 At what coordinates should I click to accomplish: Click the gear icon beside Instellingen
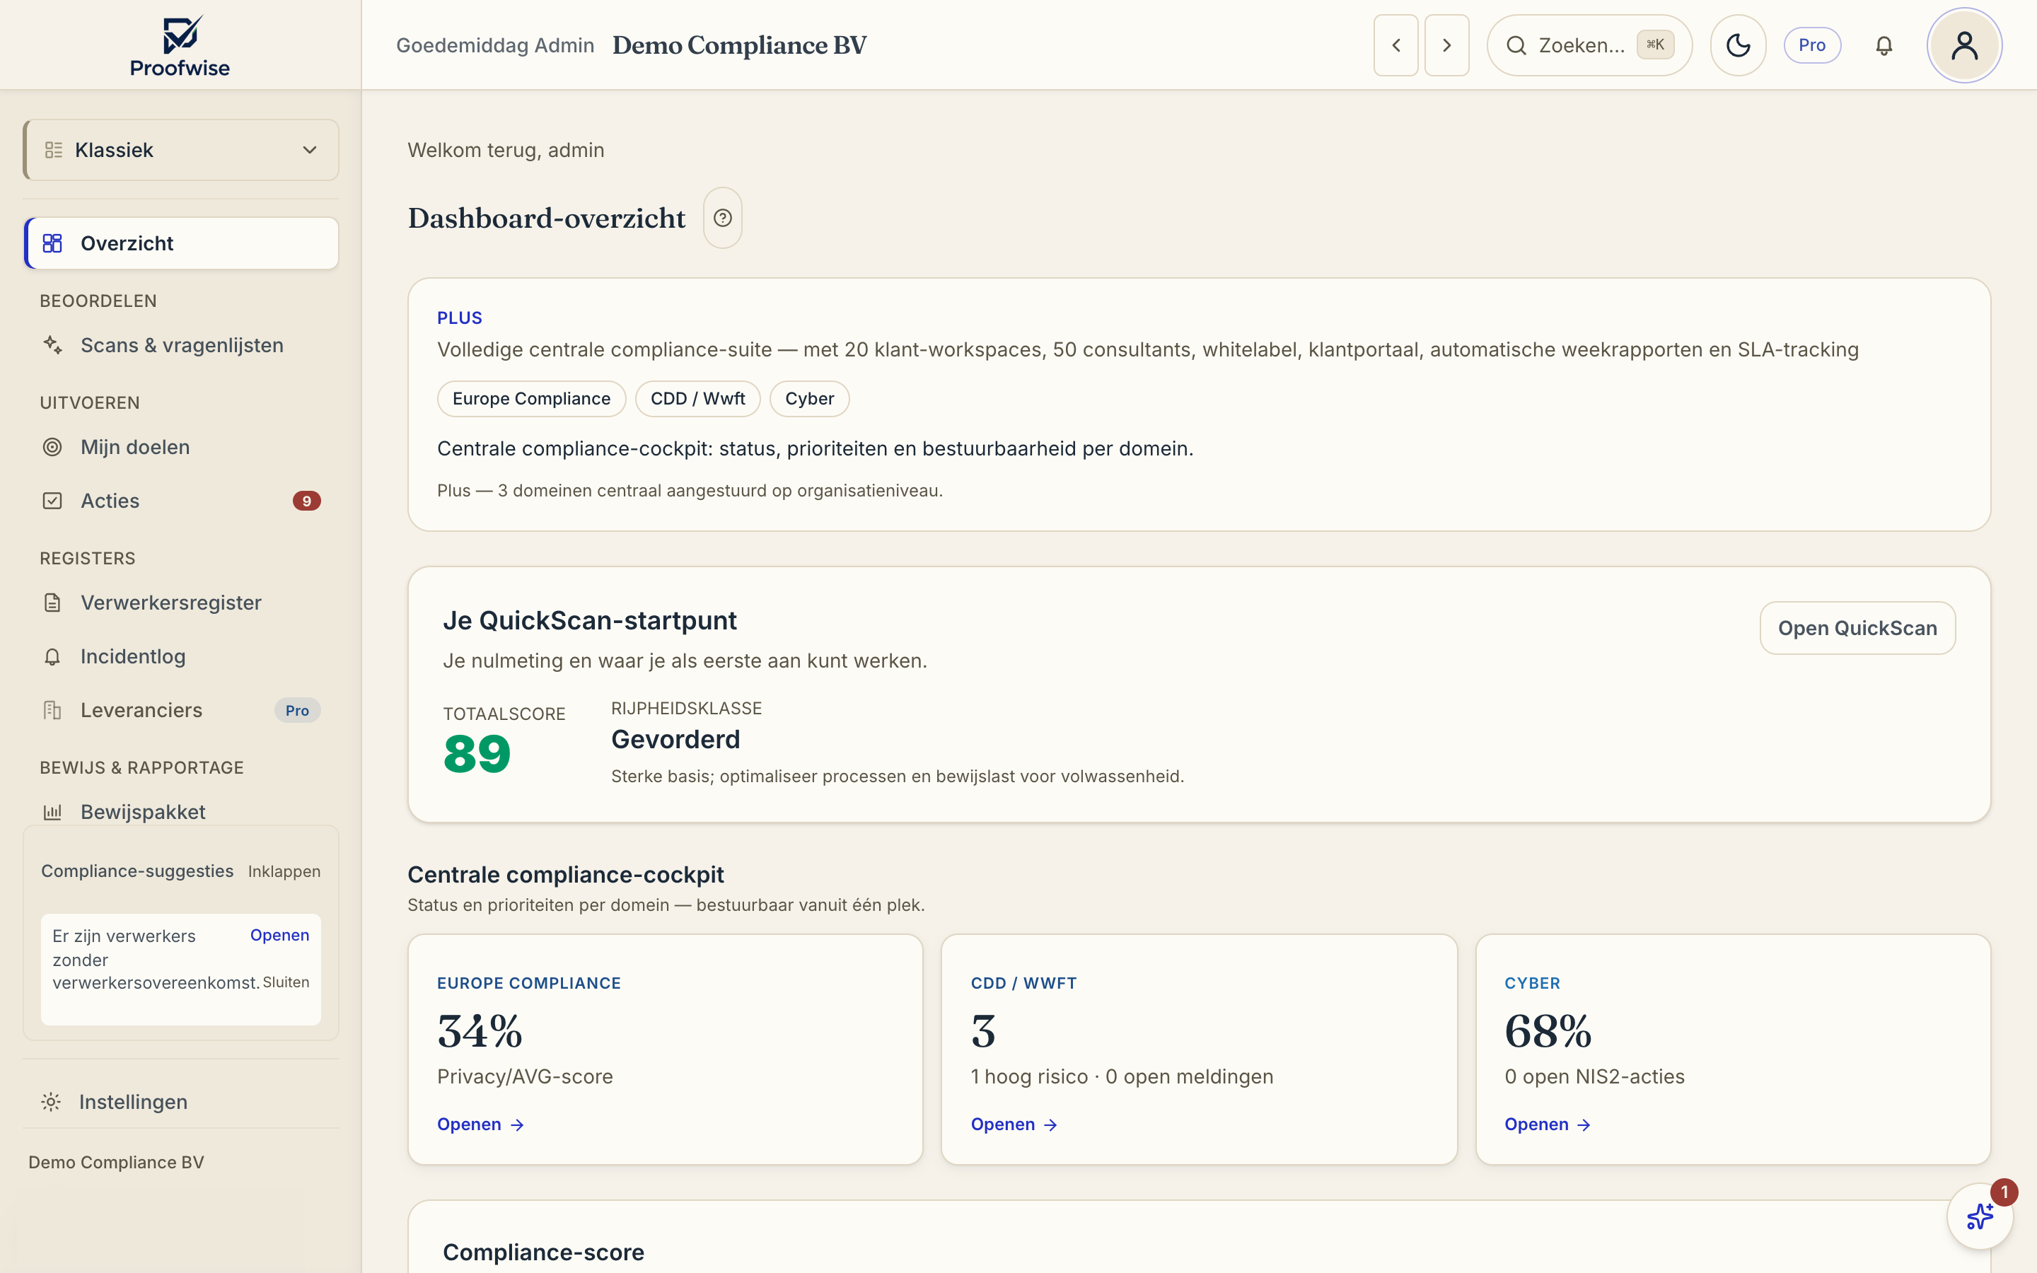52,1102
